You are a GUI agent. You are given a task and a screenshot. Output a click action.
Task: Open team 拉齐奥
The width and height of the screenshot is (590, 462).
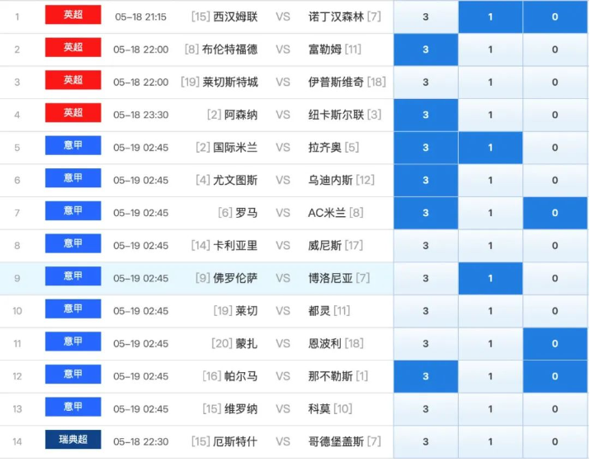tap(325, 148)
